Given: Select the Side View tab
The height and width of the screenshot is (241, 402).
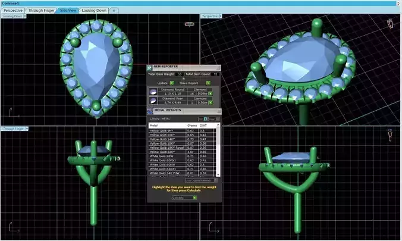Looking at the screenshot, I should pyautogui.click(x=68, y=11).
